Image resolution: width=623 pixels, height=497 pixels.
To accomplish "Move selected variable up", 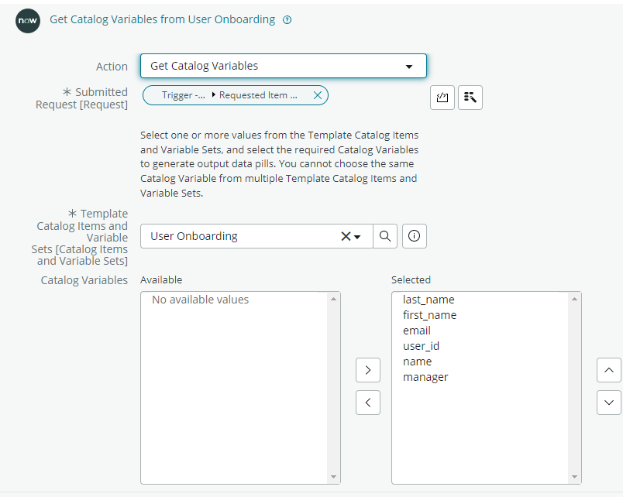I will (x=609, y=370).
